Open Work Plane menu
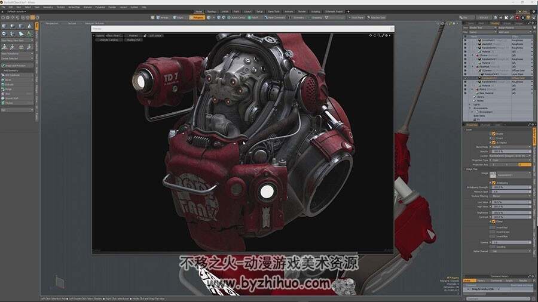538x302 pixels. point(356,17)
